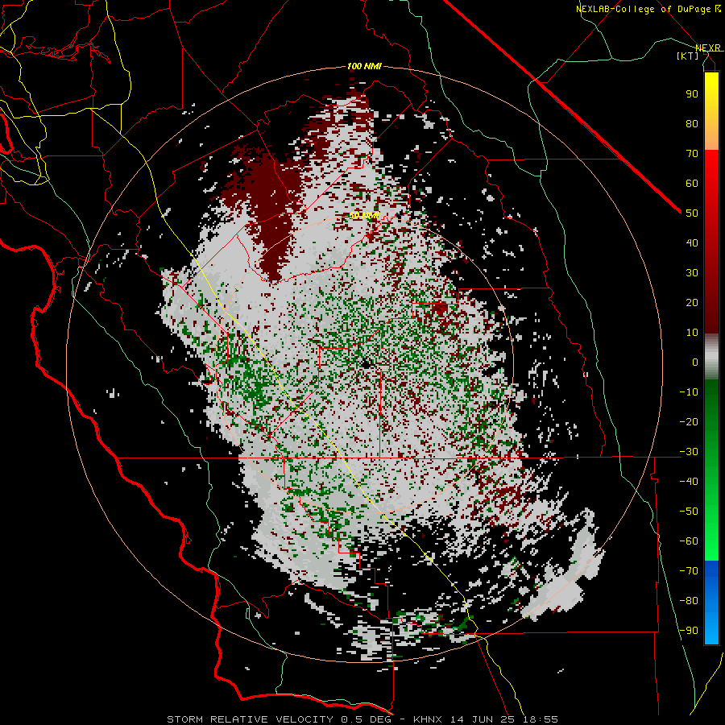Viewport: 725px width, 725px height.
Task: Click the NEXR legend title
Action: [x=707, y=48]
